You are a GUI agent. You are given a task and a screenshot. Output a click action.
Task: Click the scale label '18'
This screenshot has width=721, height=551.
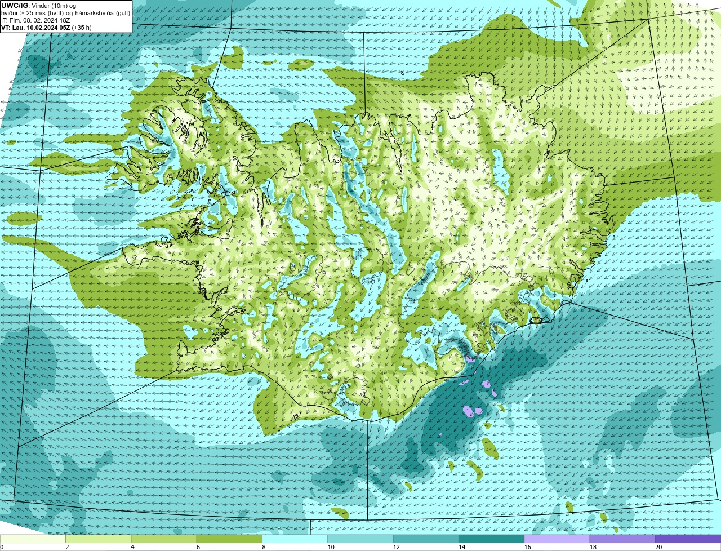point(593,547)
